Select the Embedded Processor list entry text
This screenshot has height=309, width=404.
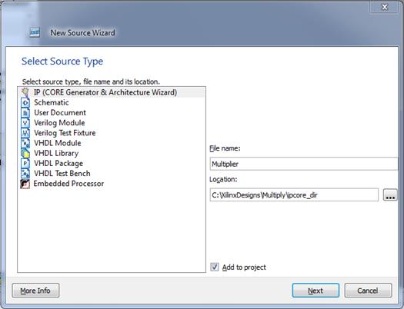coord(68,184)
